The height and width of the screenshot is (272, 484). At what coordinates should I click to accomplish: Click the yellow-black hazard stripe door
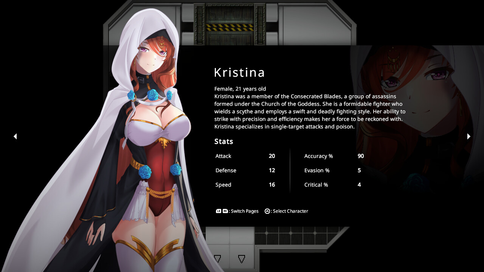230,27
